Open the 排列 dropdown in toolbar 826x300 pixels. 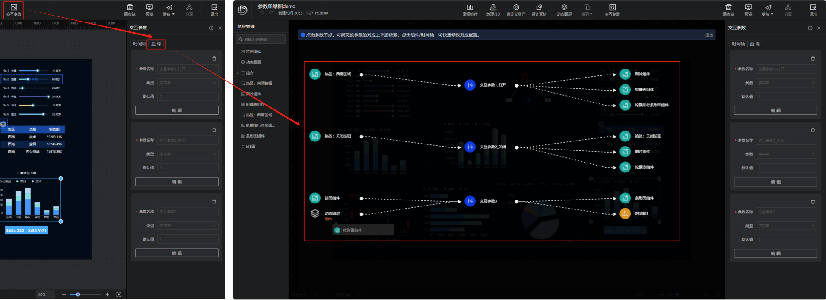(587, 10)
